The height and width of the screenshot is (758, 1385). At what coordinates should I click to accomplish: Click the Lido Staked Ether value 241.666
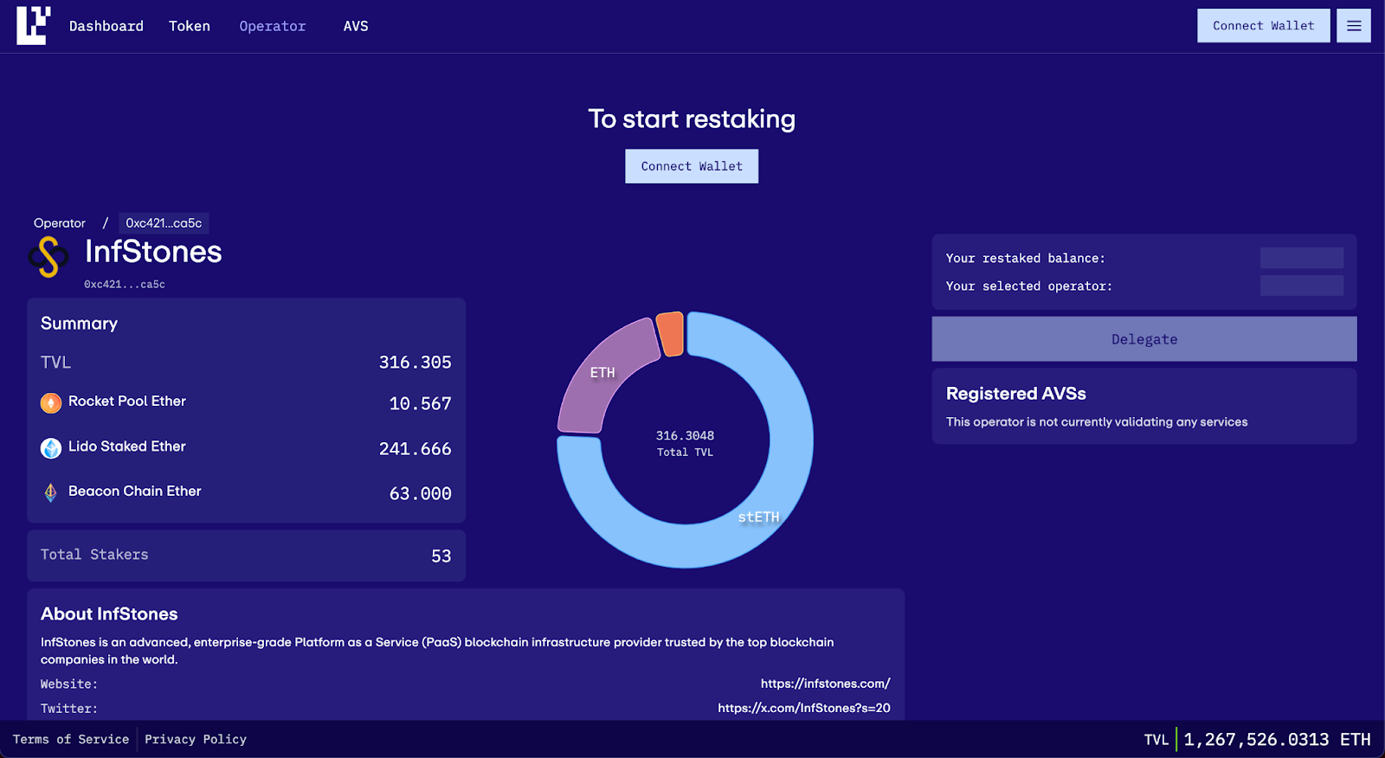[415, 449]
